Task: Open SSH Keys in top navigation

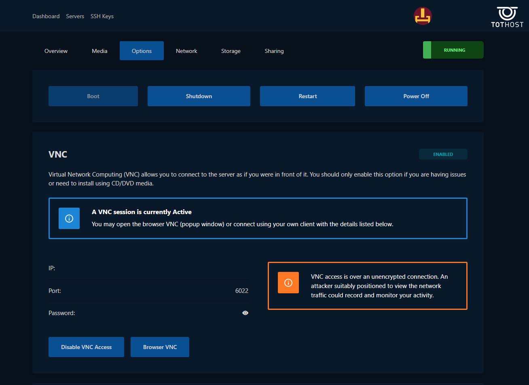Action: [x=102, y=16]
